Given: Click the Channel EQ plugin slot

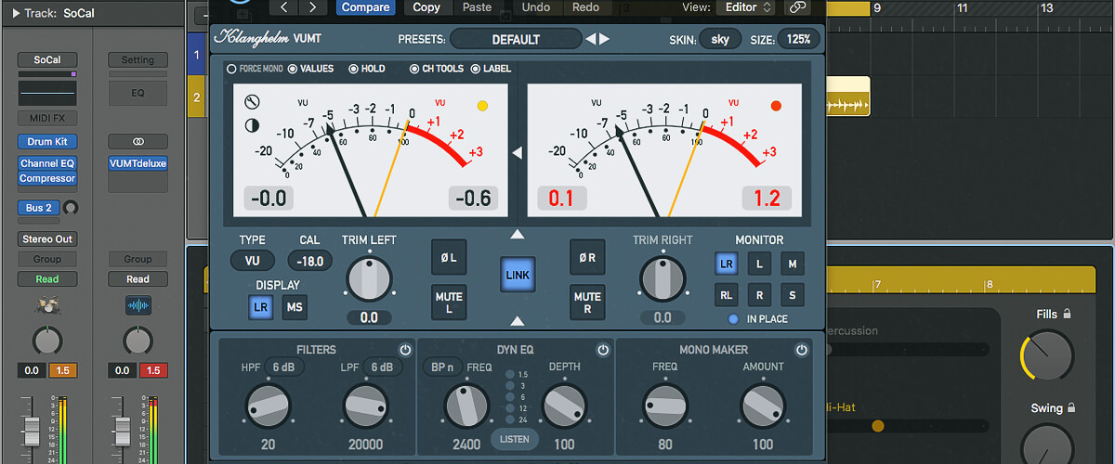Looking at the screenshot, I should point(46,163).
